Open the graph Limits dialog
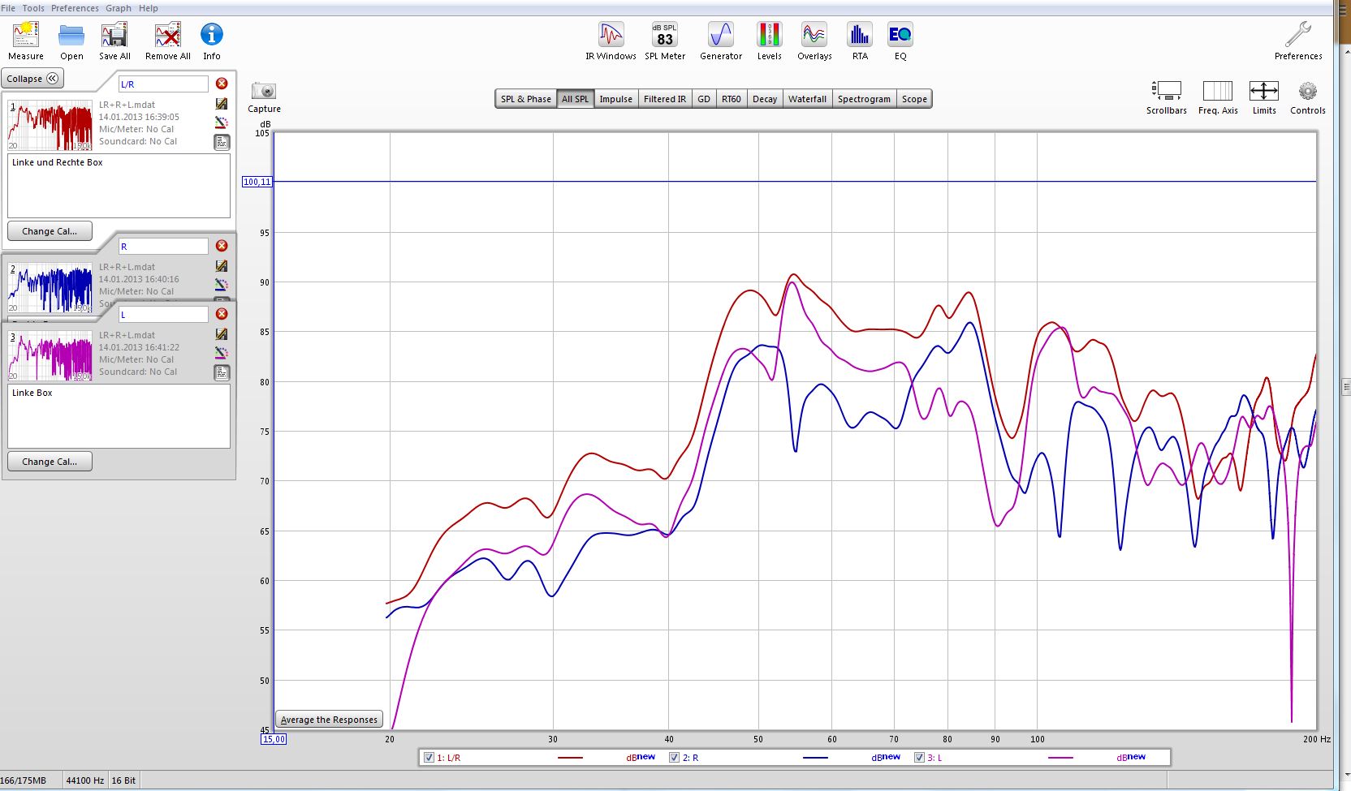The width and height of the screenshot is (1351, 791). [1264, 90]
